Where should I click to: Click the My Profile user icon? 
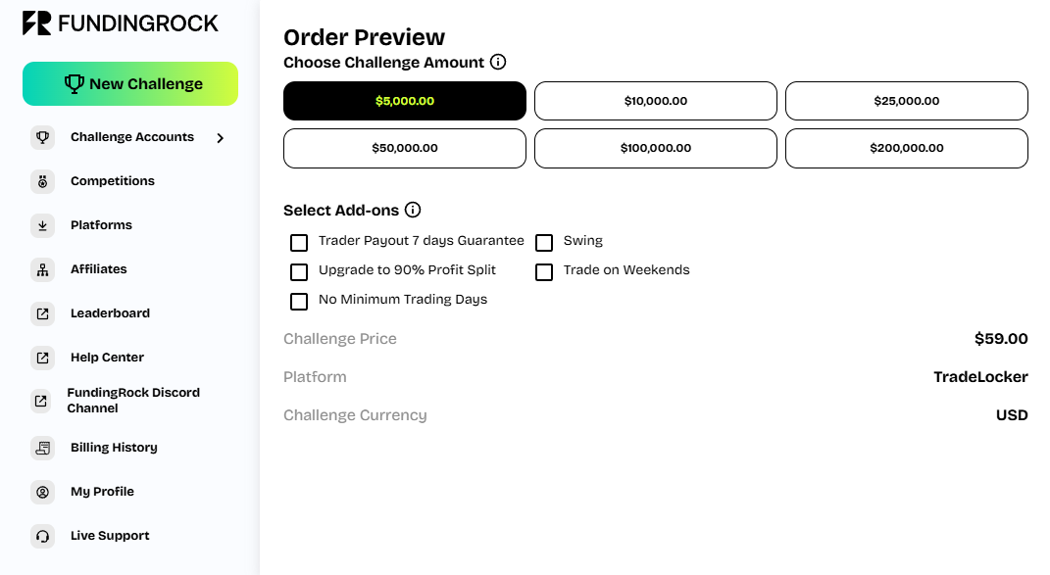pos(42,492)
